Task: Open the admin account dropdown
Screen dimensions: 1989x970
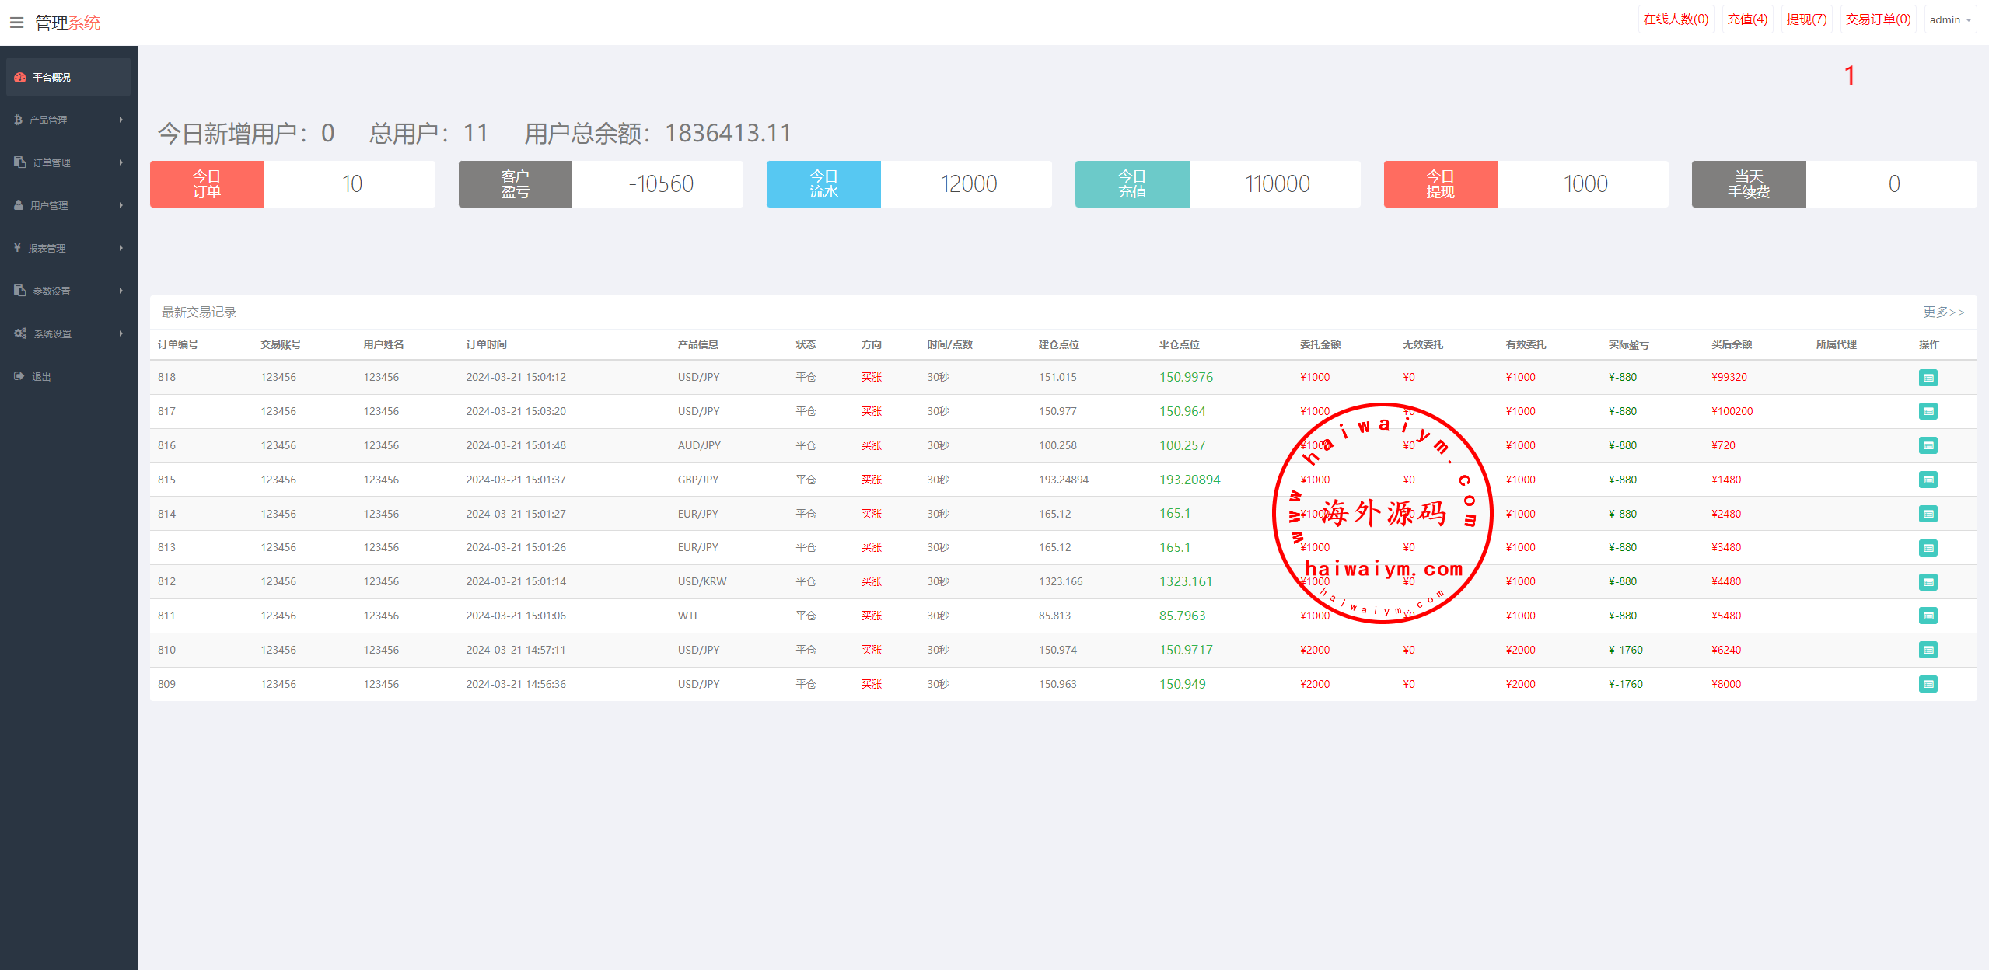Action: 1950,20
